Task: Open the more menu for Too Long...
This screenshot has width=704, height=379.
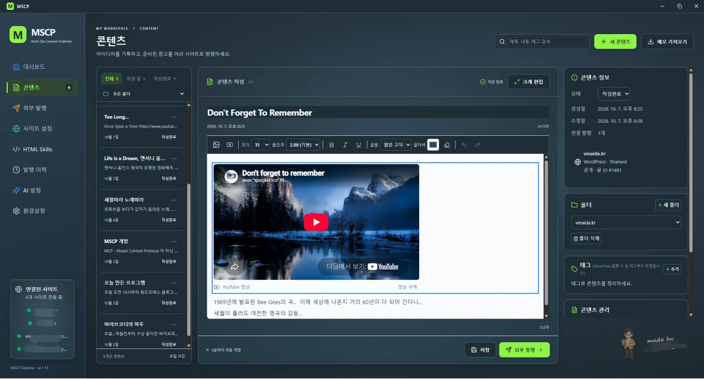Action: click(x=174, y=117)
